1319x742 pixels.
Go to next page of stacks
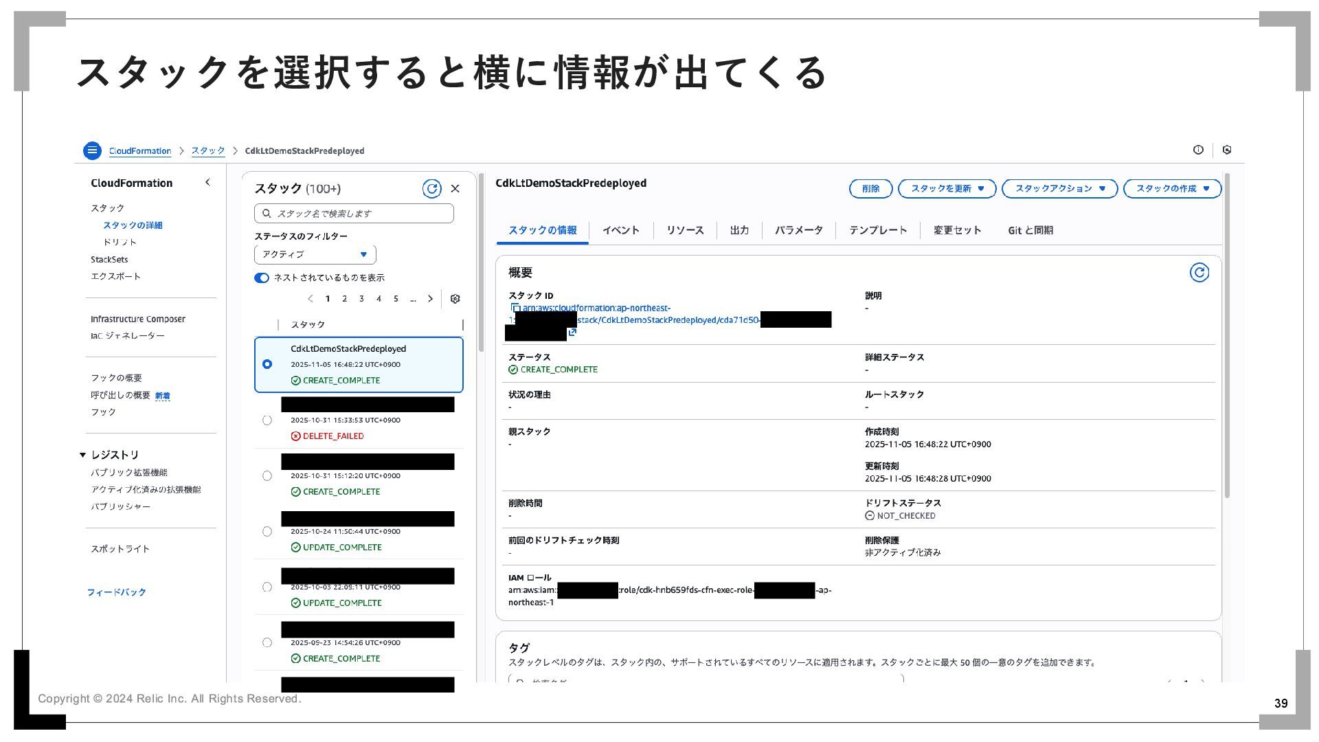point(430,299)
